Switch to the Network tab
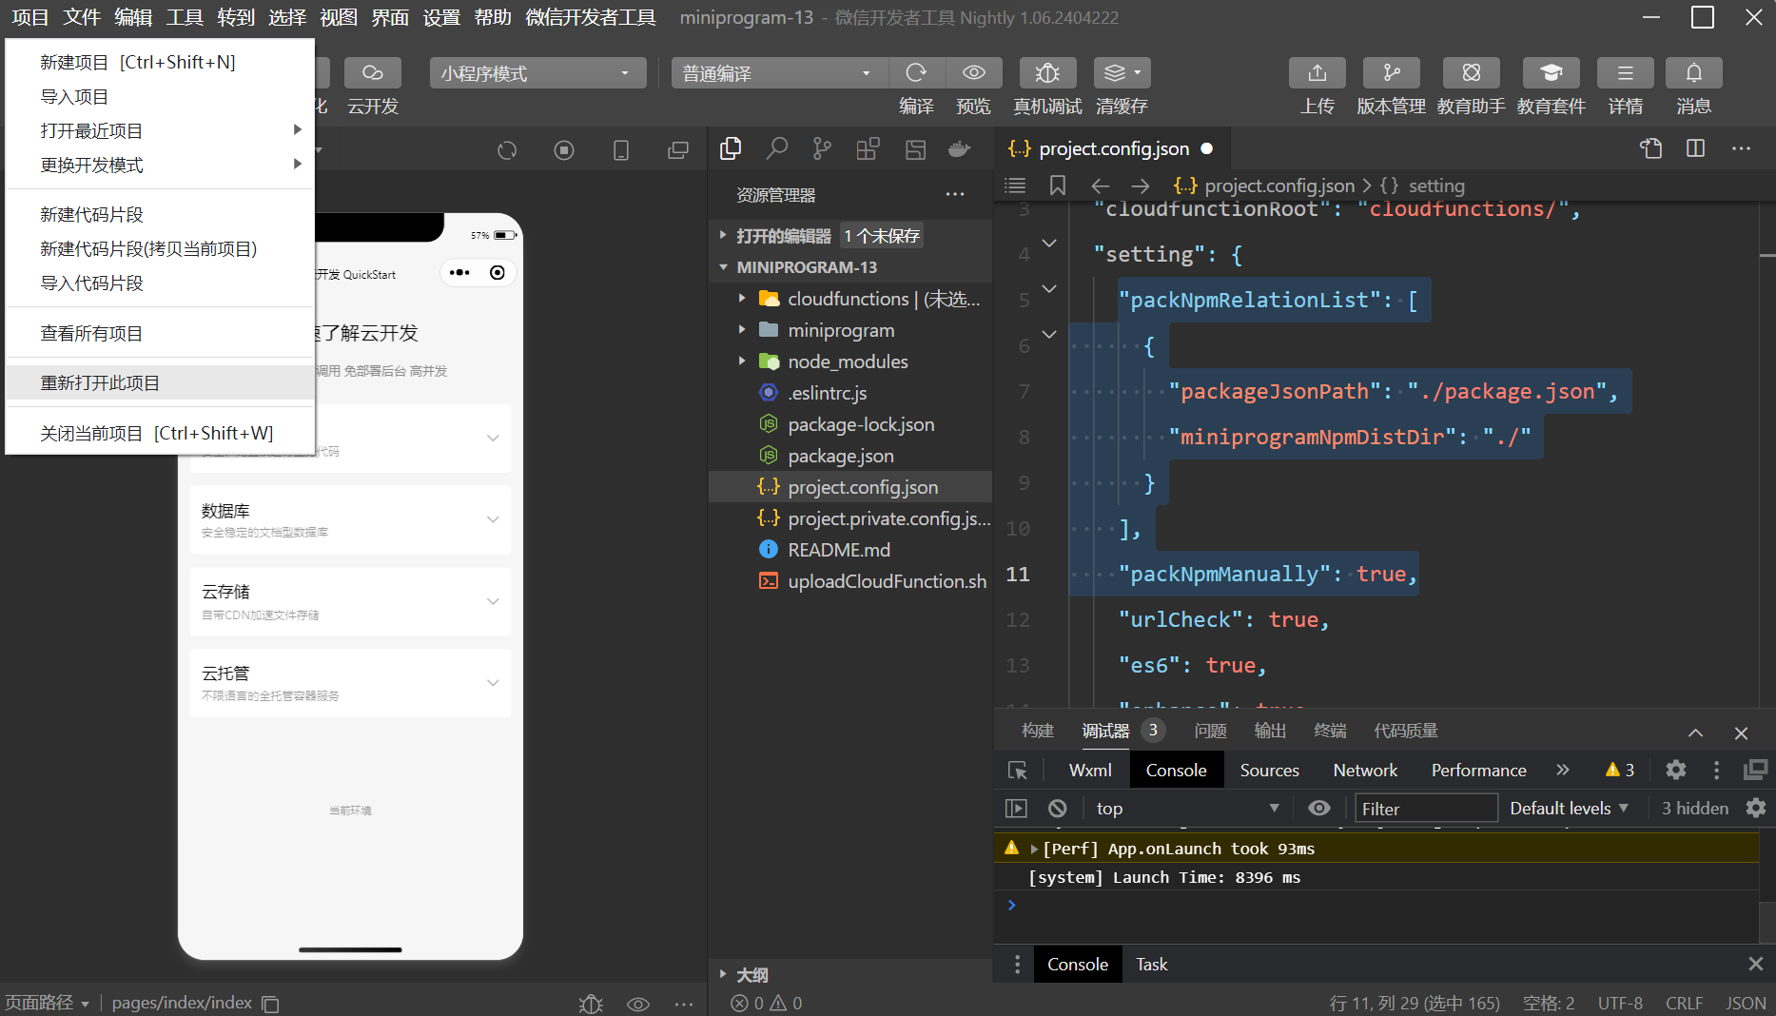Viewport: 1776px width, 1016px height. (x=1365, y=770)
